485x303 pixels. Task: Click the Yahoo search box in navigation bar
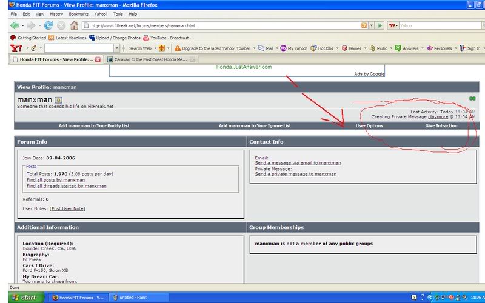[x=440, y=25]
